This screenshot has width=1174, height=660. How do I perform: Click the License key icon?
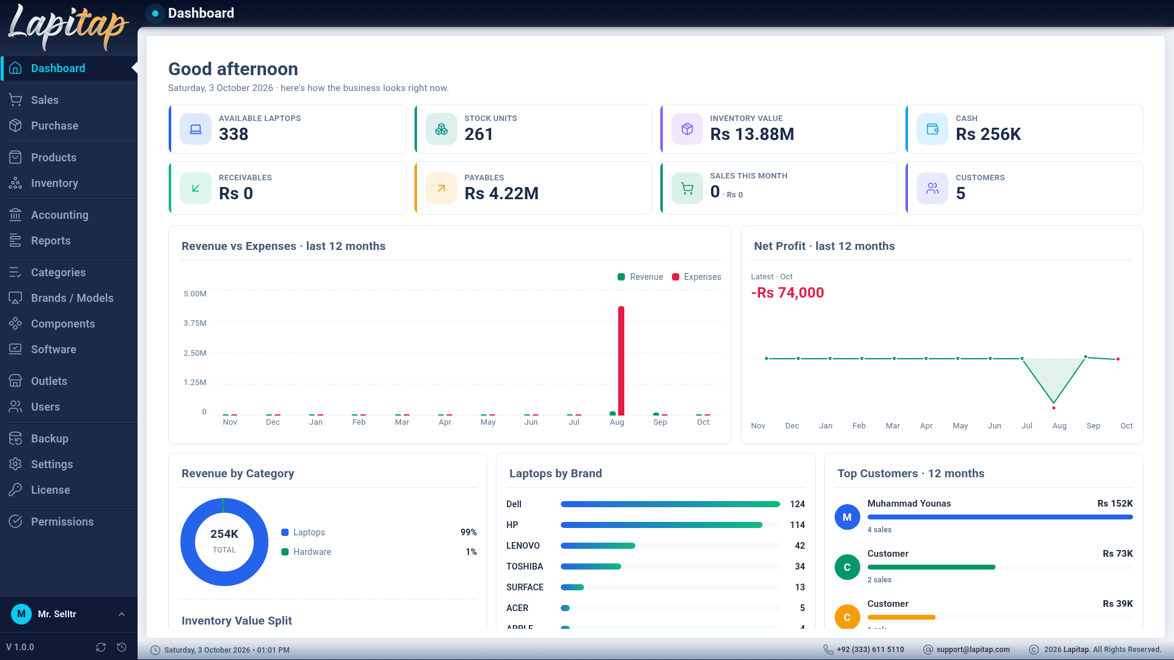coord(15,490)
